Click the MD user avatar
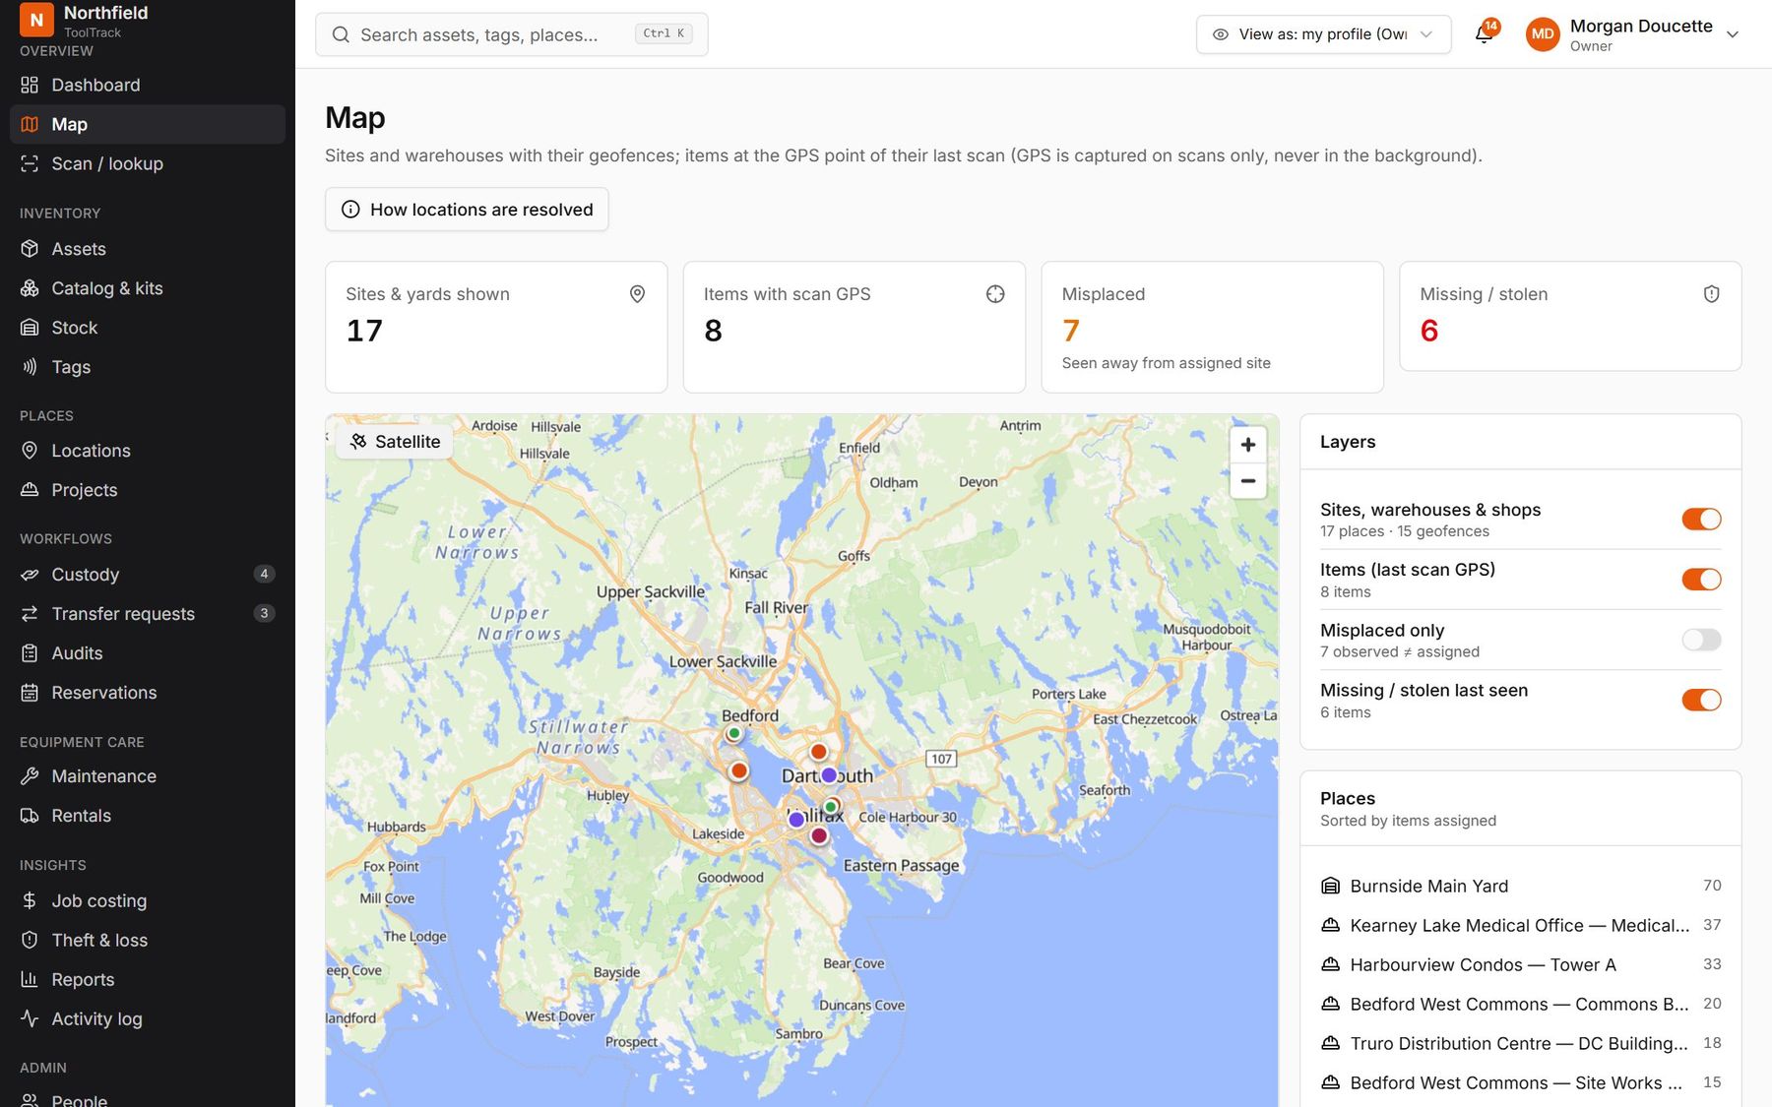The height and width of the screenshot is (1107, 1772). pyautogui.click(x=1543, y=34)
